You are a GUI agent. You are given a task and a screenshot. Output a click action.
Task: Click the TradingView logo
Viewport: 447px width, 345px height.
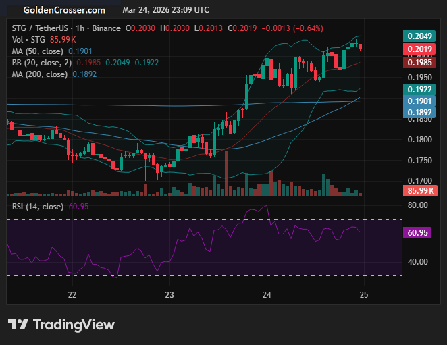coord(61,325)
